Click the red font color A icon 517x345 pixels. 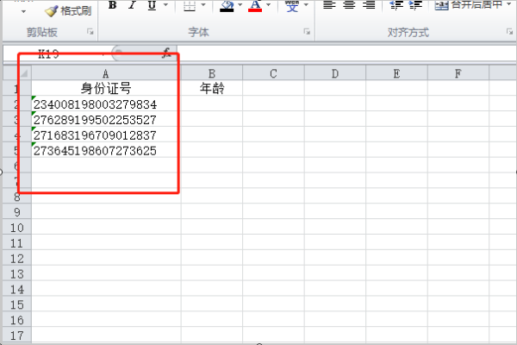coord(255,6)
